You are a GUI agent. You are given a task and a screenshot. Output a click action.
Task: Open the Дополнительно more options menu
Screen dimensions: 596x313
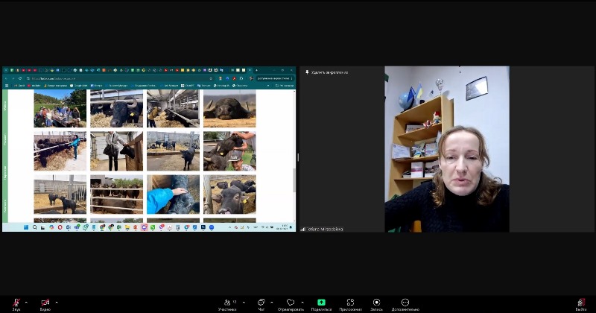click(405, 304)
